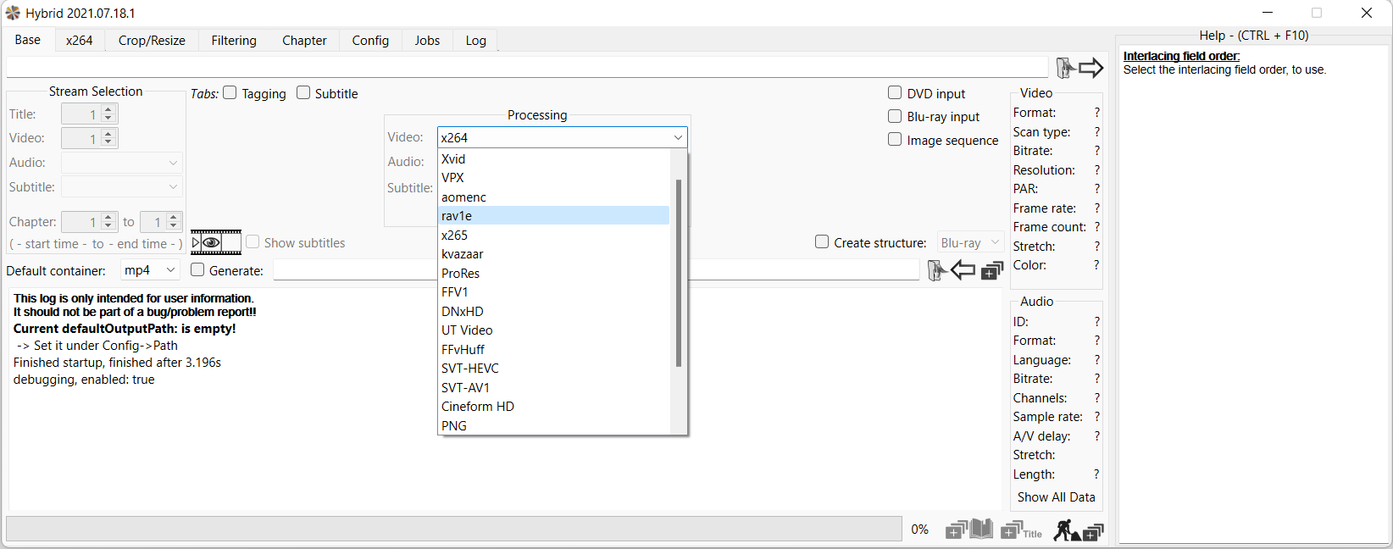Open the filmstrip video preview icon

coord(216,243)
